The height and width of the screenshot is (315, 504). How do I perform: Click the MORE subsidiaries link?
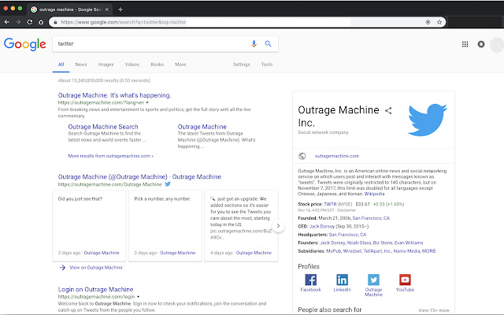tap(428, 251)
